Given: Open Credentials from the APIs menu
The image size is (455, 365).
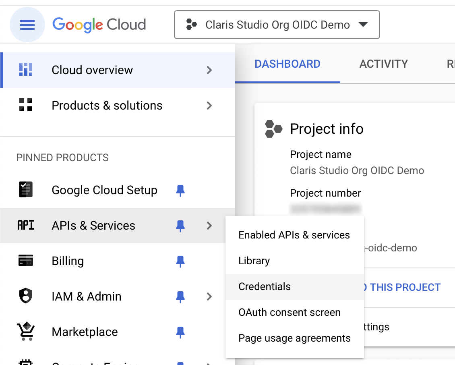Looking at the screenshot, I should [x=265, y=286].
